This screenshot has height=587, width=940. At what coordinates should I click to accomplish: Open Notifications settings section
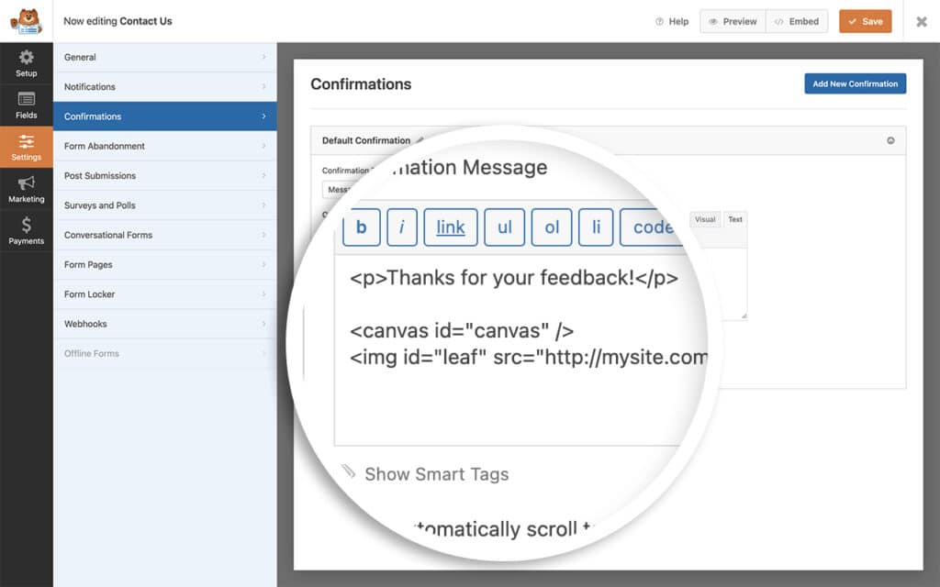point(164,87)
